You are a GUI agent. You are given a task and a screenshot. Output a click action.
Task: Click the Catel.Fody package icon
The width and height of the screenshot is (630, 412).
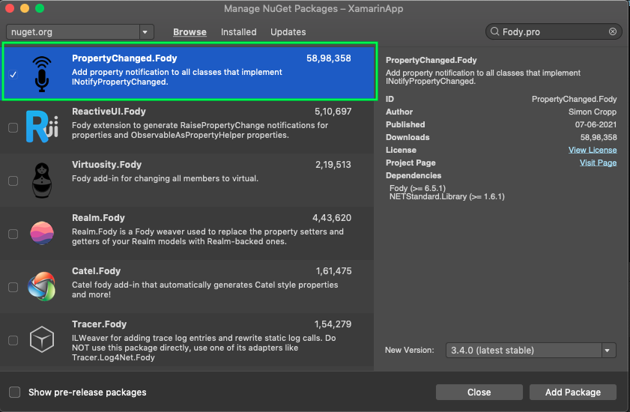42,286
